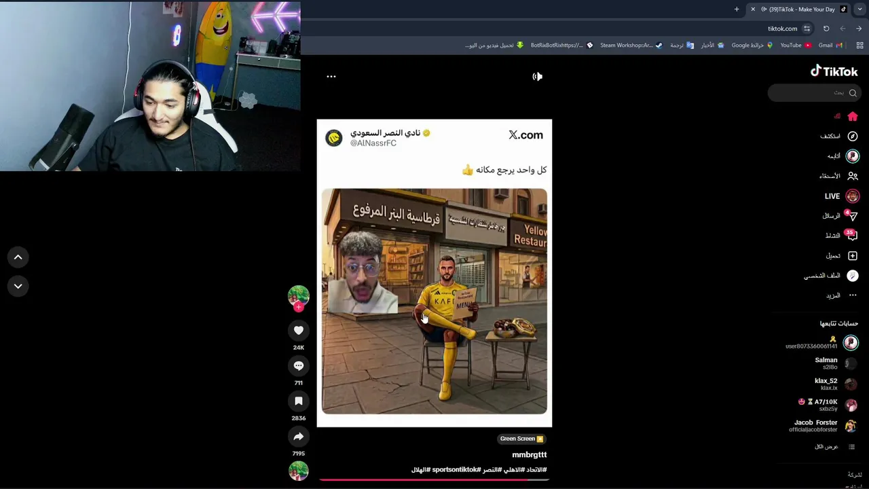Image resolution: width=869 pixels, height=489 pixels.
Task: Open the tab search dropdown arrow
Action: [x=859, y=10]
